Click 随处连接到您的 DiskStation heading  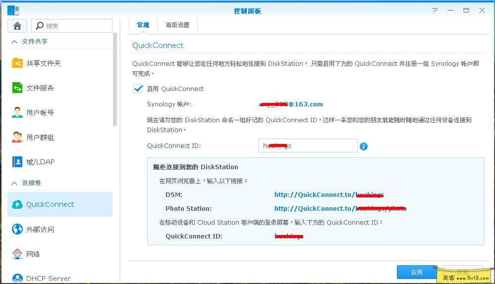196,167
